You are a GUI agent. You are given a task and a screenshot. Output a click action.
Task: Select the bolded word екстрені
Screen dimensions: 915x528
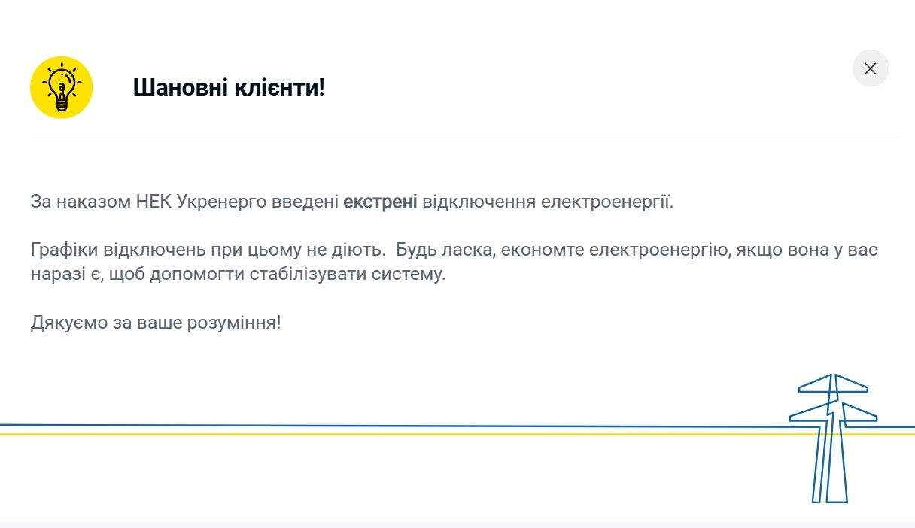pos(381,201)
